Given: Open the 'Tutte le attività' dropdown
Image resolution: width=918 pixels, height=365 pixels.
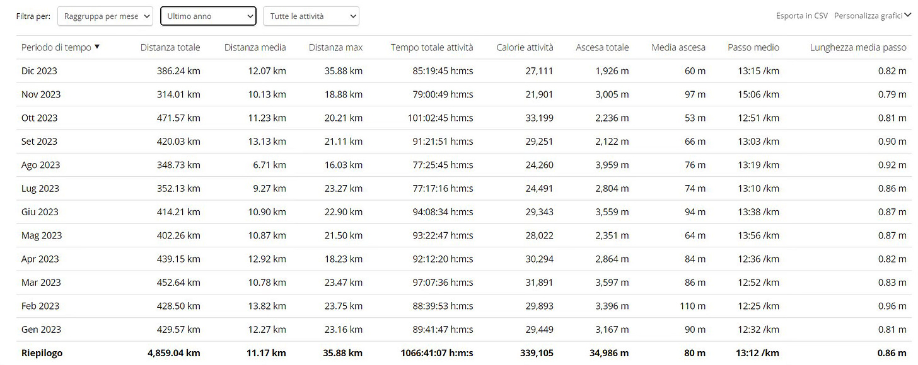Looking at the screenshot, I should [311, 16].
